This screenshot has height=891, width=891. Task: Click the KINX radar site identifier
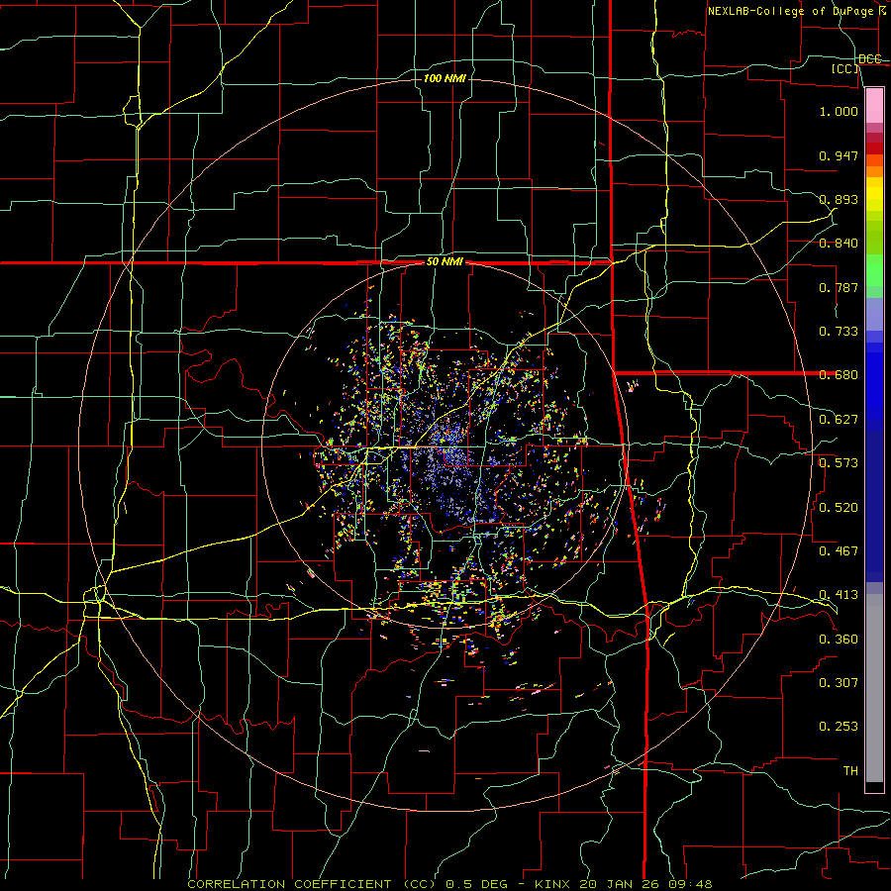[x=553, y=884]
